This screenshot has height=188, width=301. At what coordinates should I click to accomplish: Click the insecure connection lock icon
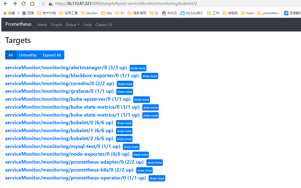click(x=51, y=4)
